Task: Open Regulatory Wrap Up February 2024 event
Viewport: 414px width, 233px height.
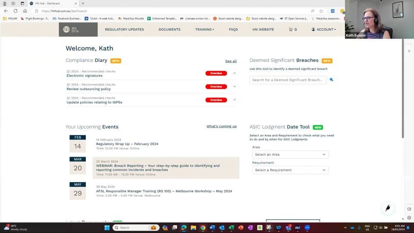Action: (x=127, y=144)
